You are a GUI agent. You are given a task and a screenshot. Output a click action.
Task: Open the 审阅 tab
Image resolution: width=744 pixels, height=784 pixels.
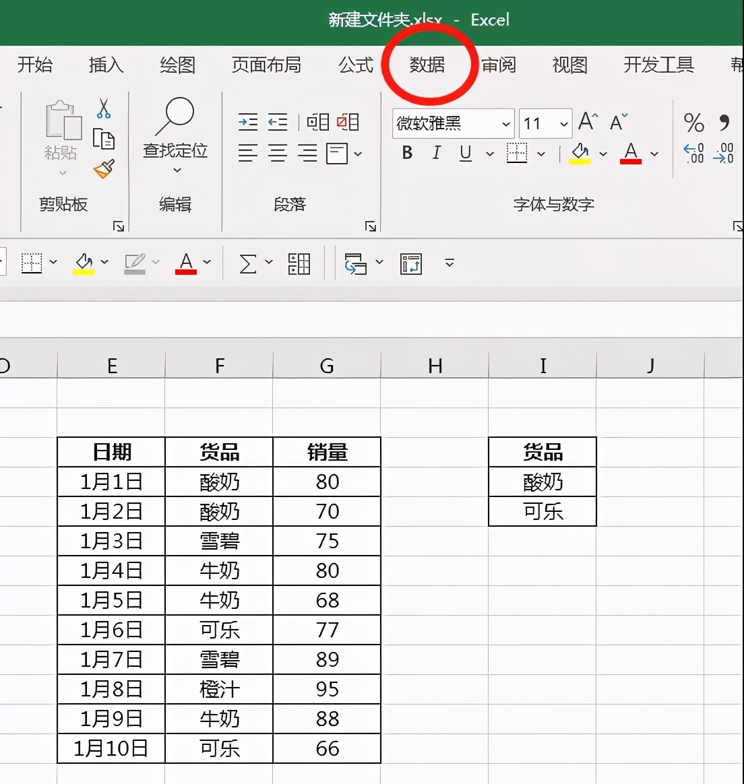pyautogui.click(x=498, y=65)
